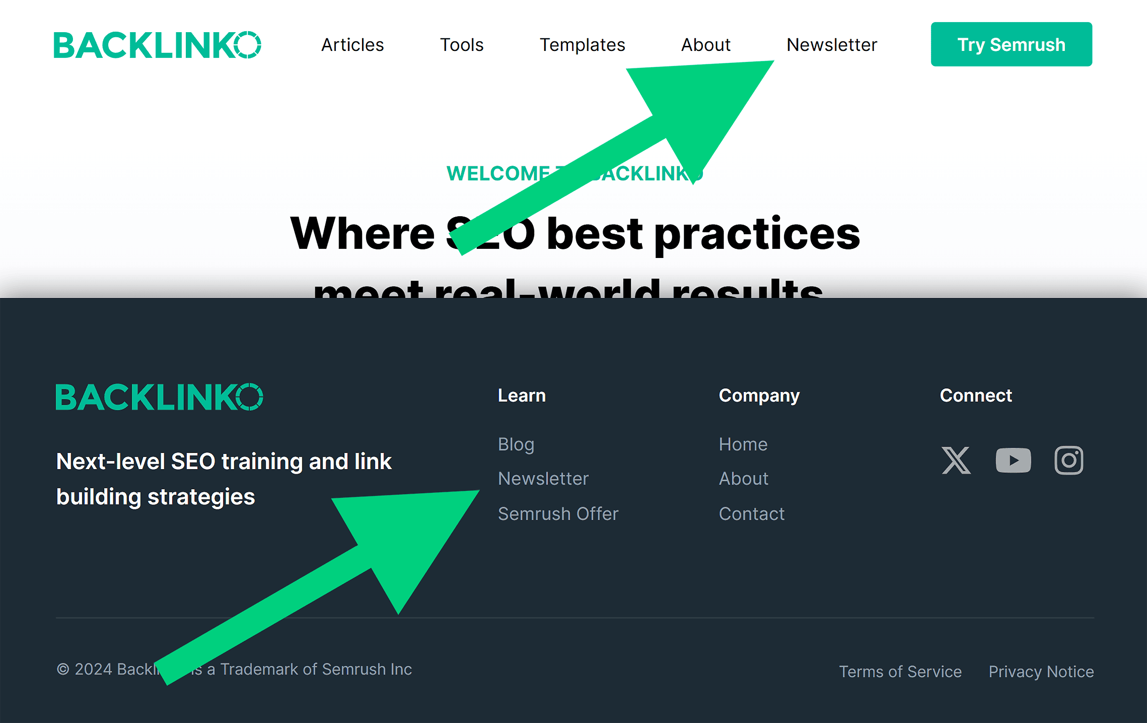Click the Tools navigation menu item

pyautogui.click(x=462, y=45)
